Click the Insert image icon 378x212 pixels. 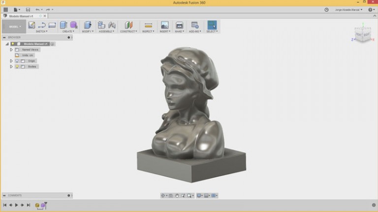[164, 25]
